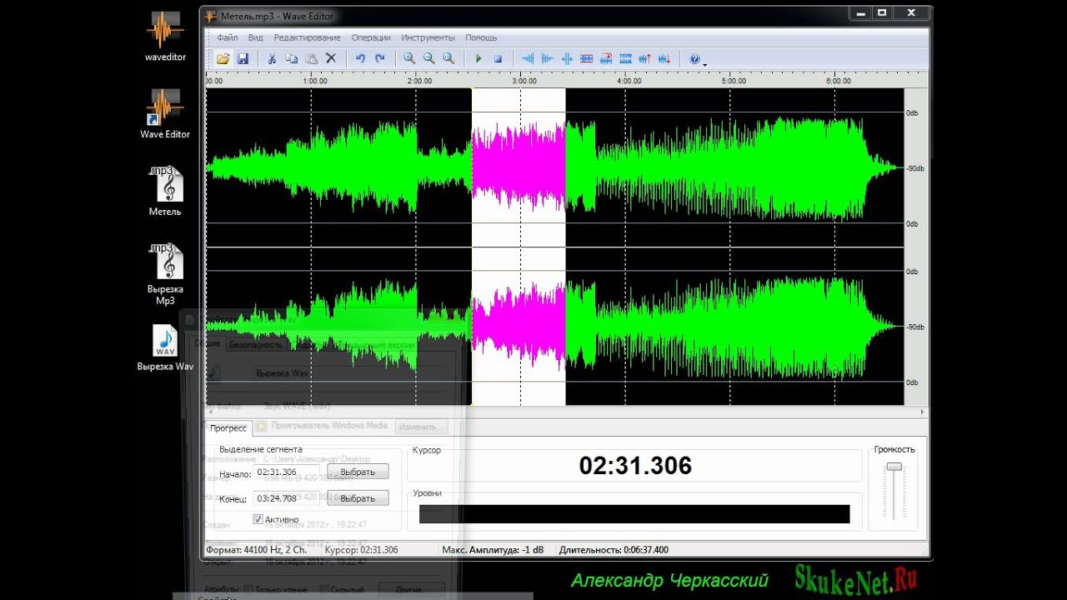Screen dimensions: 1067x600
Task: Click waveform scrollbar left arrow
Action: 209,412
